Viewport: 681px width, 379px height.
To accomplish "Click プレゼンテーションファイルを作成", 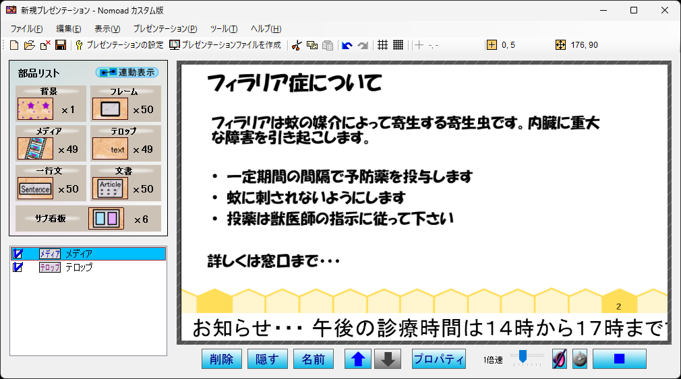I will (x=225, y=45).
